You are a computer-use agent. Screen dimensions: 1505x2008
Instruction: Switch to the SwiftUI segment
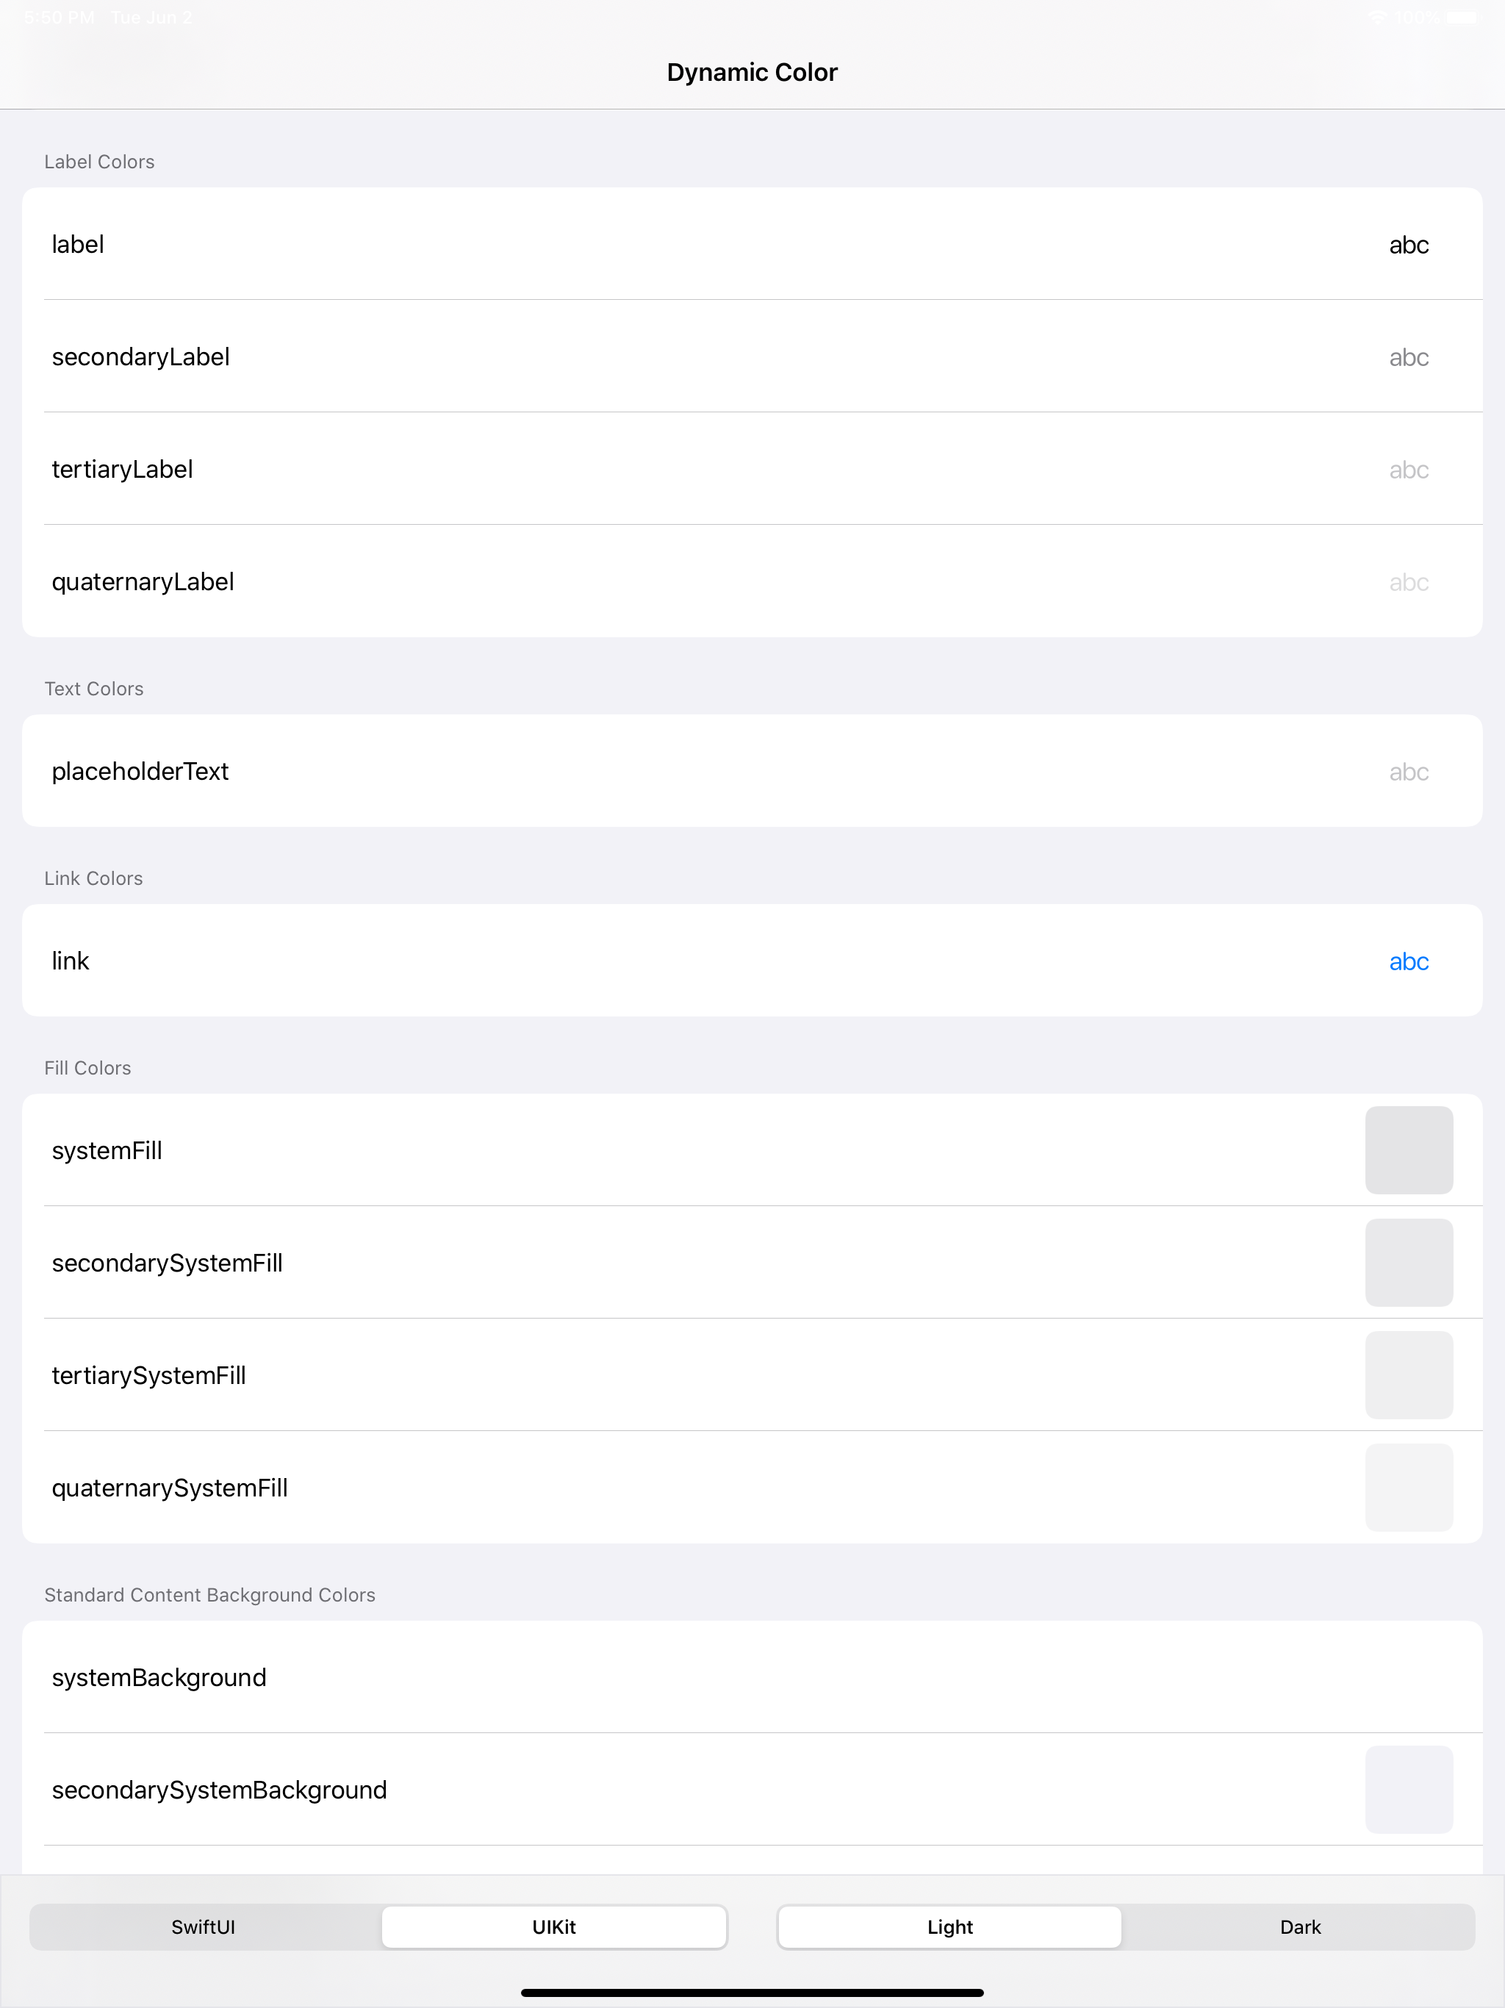[204, 1926]
